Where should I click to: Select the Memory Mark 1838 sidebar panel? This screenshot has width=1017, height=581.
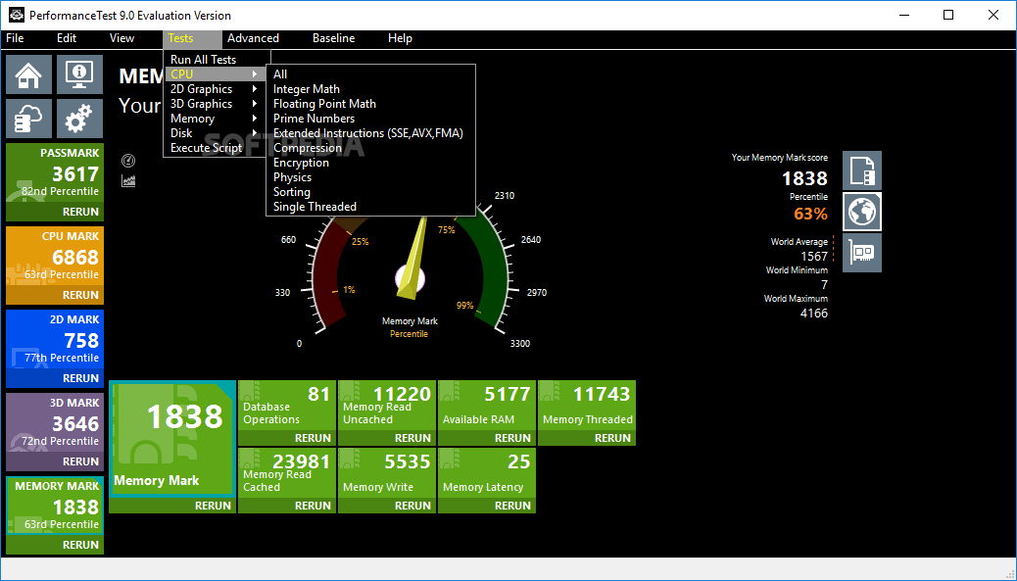pos(55,506)
